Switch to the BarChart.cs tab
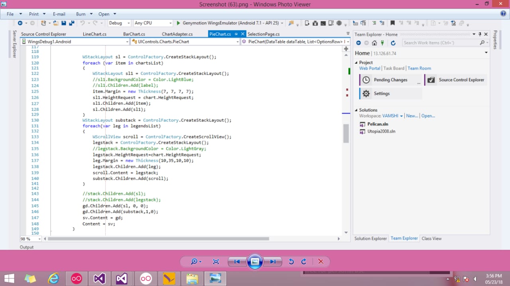Viewport: 510px width, 286px height. 134,34
